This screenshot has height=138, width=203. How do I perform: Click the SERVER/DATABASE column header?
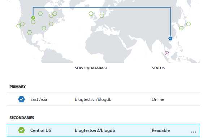(x=91, y=68)
